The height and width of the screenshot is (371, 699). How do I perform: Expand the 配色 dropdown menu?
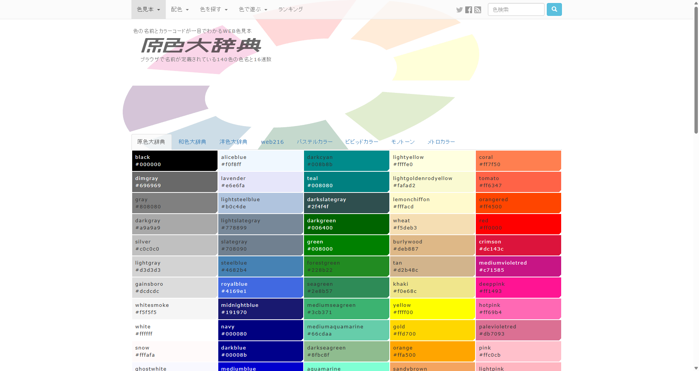pos(180,9)
